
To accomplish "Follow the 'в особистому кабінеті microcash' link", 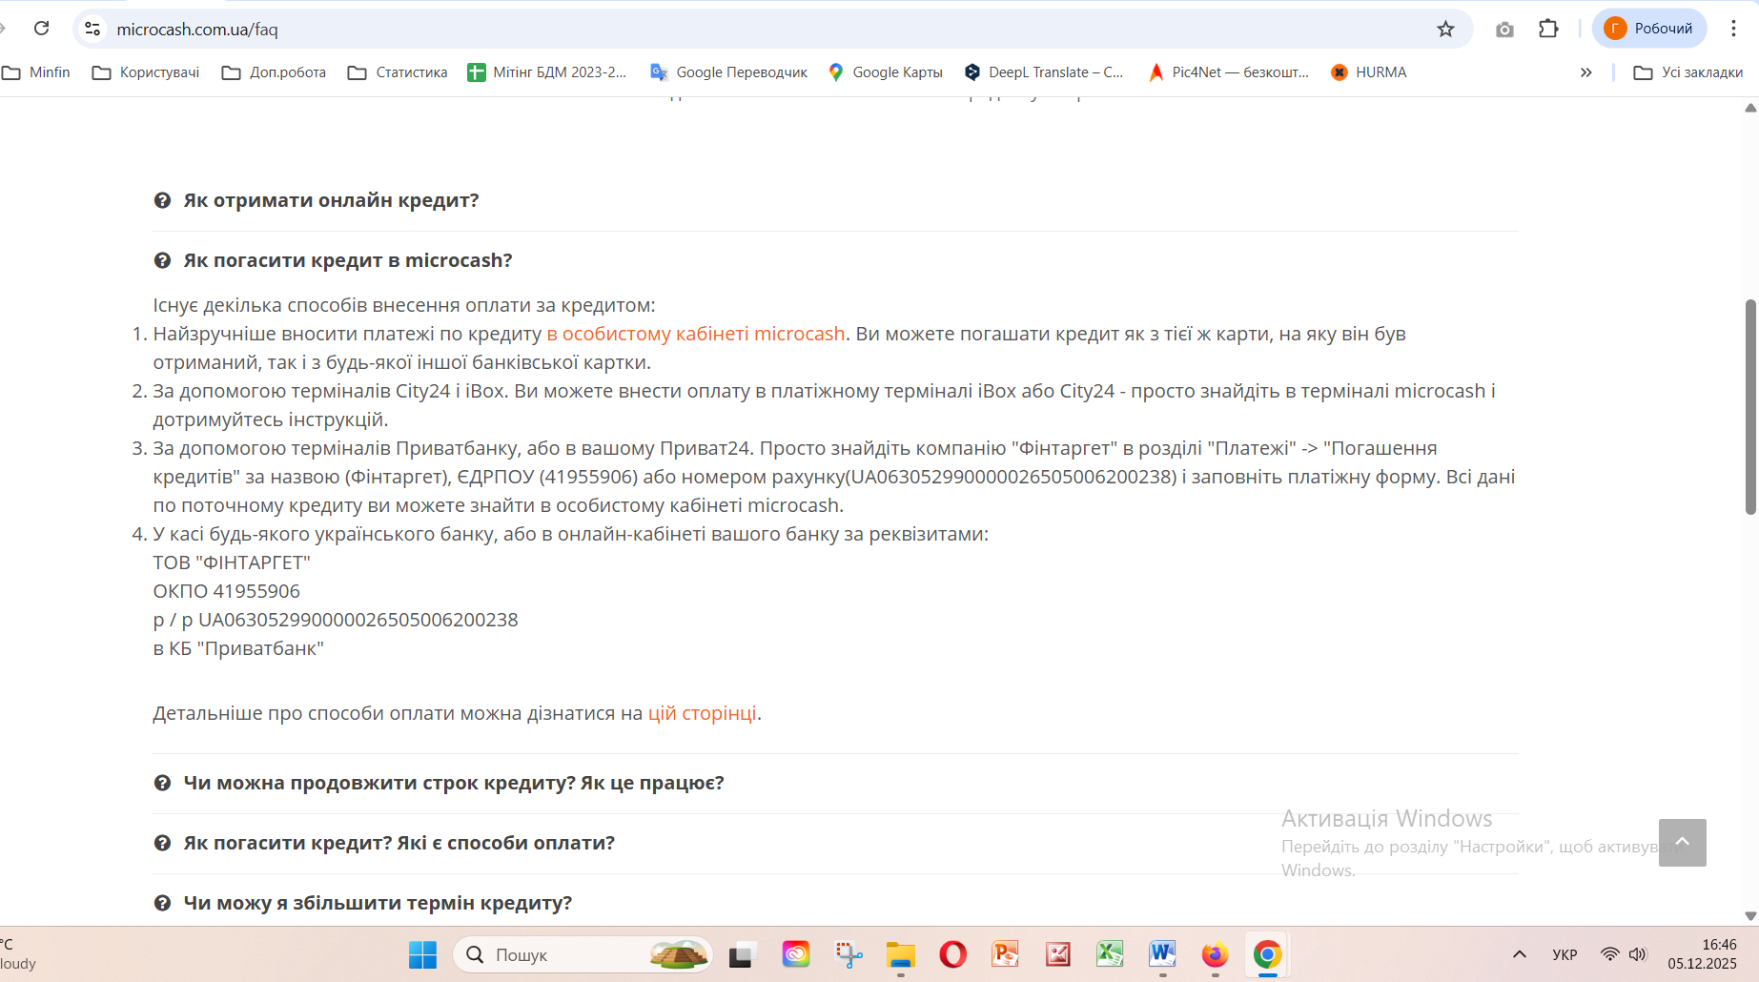I will click(x=696, y=334).
